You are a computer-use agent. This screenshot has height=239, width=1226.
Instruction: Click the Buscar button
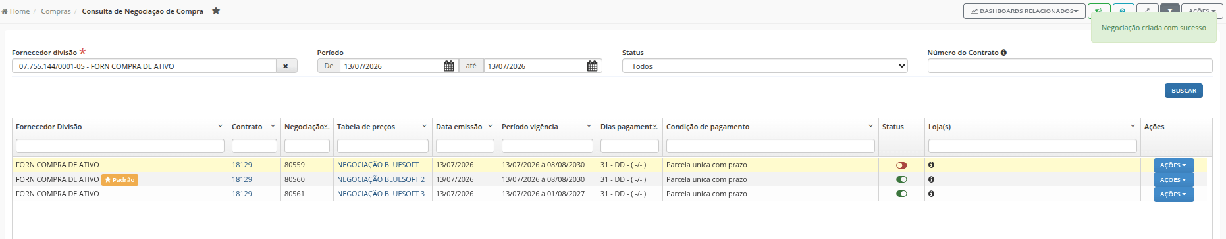tap(1183, 91)
